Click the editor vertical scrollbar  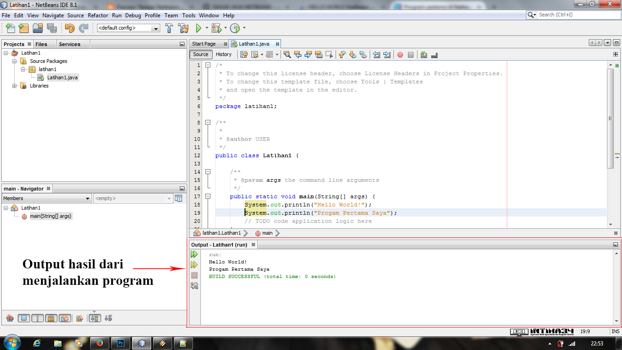pos(611,119)
